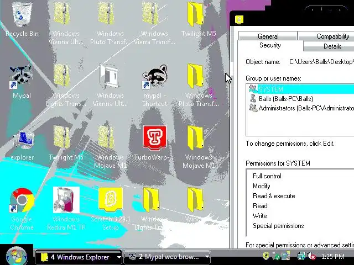Open the 4 Windows Explorer taskbar button
This screenshot has width=354, height=265.
[79, 257]
